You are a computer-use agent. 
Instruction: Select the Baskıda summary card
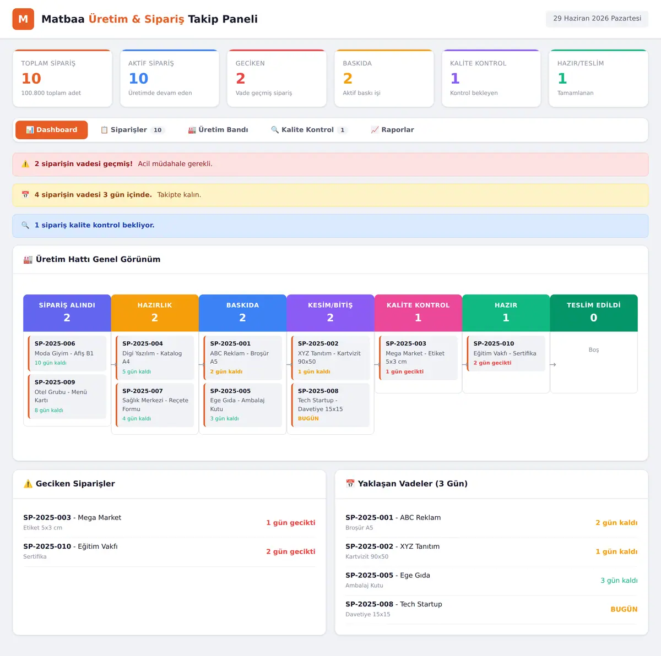tap(384, 78)
